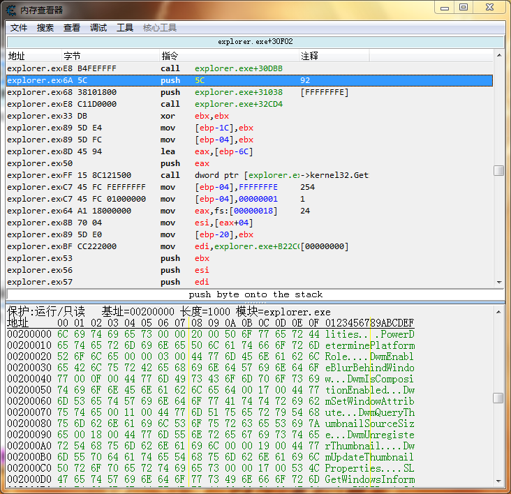This screenshot has height=494, width=511.
Task: Select the push ebx row
Action: point(250,258)
